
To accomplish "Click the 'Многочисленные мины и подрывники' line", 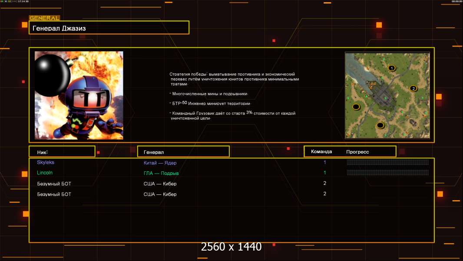I will (x=209, y=94).
